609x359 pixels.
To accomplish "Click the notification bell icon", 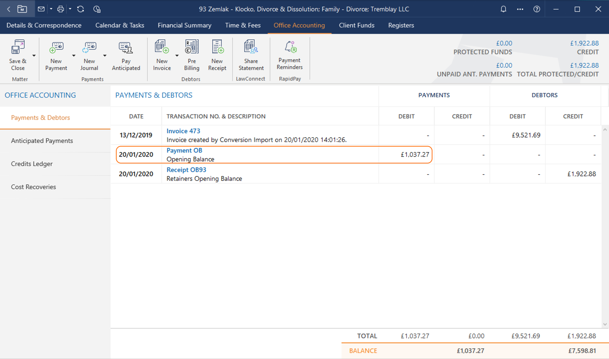I will pyautogui.click(x=503, y=9).
